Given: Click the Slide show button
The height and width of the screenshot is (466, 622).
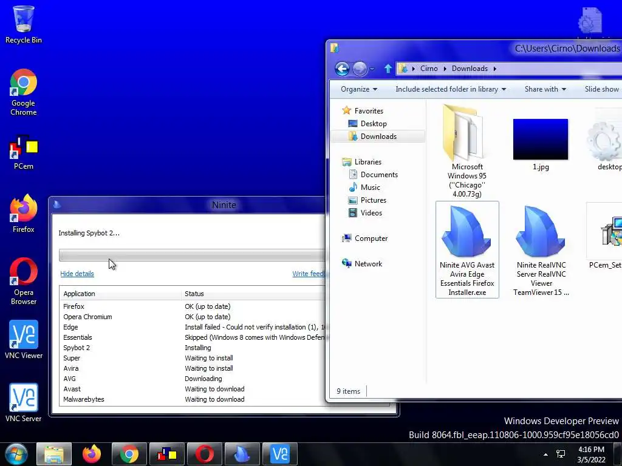Looking at the screenshot, I should (x=601, y=89).
